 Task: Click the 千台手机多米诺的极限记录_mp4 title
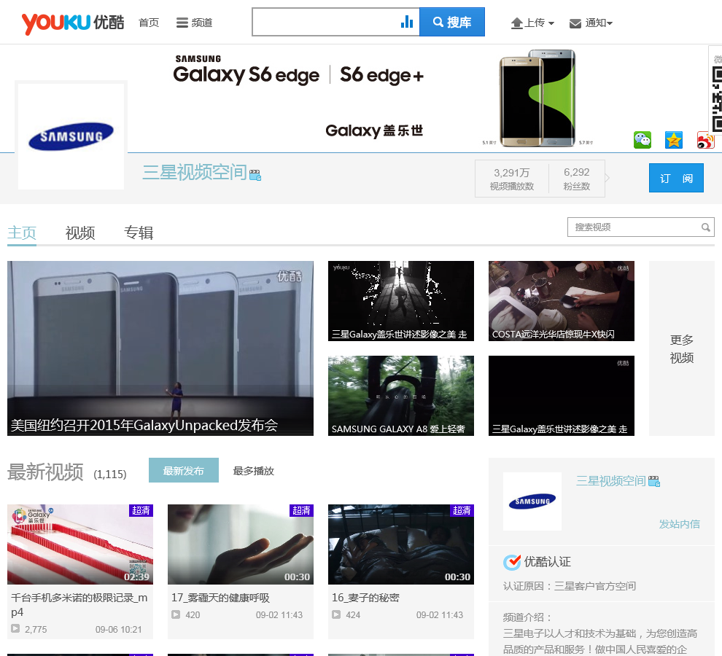pyautogui.click(x=79, y=604)
